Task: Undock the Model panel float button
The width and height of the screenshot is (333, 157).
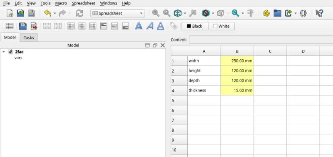Action: [x=155, y=45]
